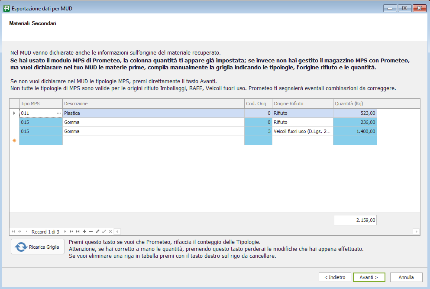Click Origine Rifiuto column header
This screenshot has height=289, width=430.
point(302,104)
